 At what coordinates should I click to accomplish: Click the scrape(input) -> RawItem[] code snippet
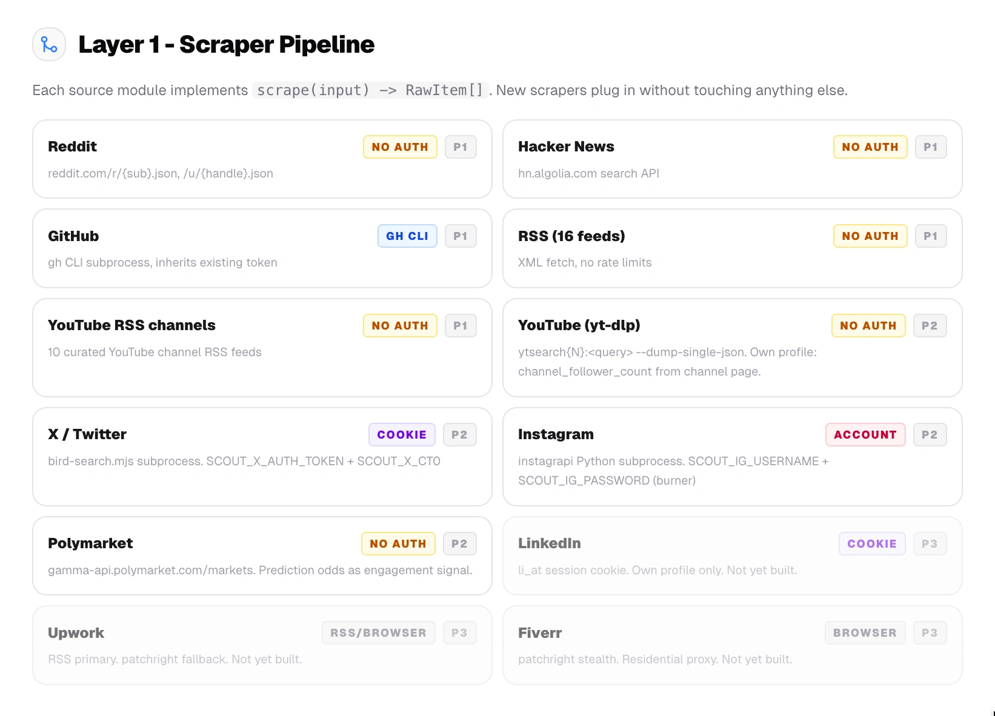[370, 90]
